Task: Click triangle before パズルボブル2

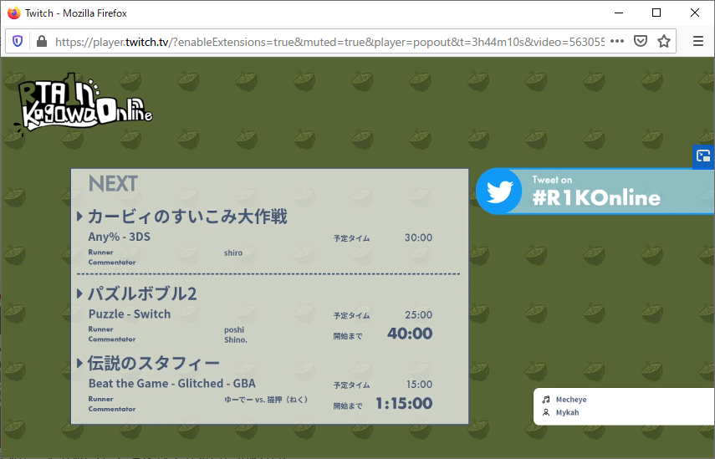Action: [x=79, y=293]
